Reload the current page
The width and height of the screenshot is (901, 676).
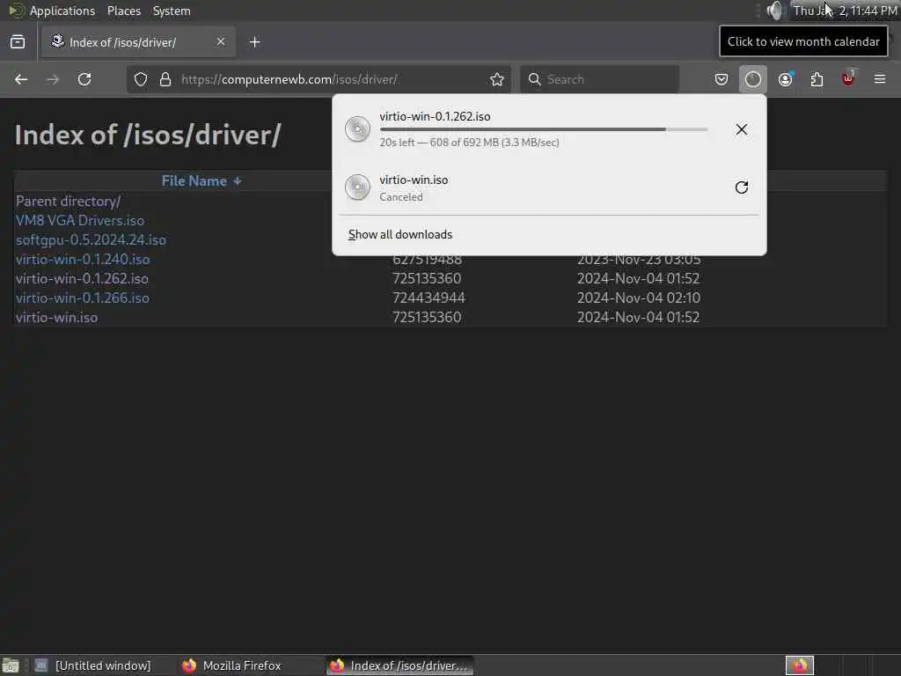(x=84, y=79)
